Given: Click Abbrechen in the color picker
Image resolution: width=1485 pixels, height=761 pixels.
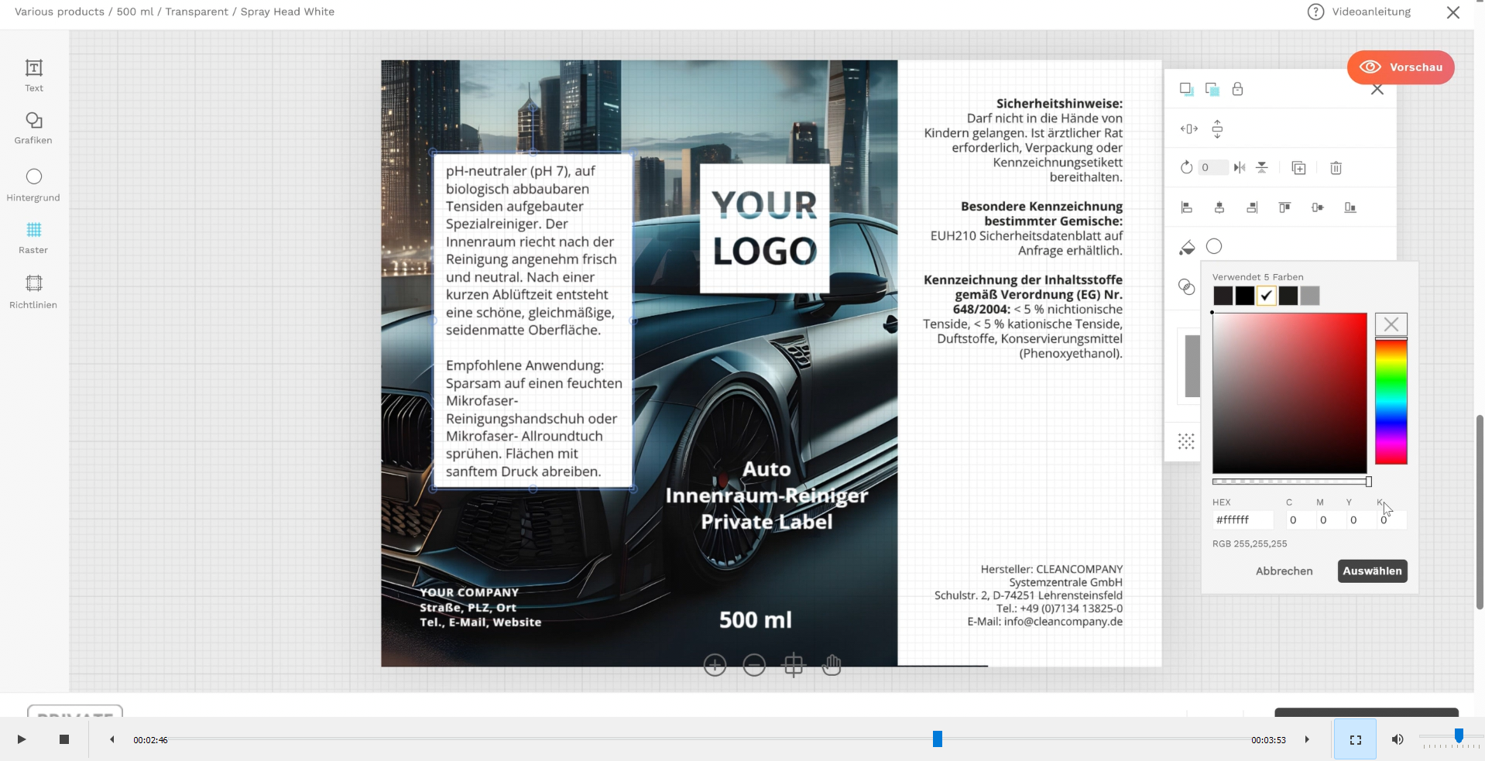Looking at the screenshot, I should coord(1284,571).
